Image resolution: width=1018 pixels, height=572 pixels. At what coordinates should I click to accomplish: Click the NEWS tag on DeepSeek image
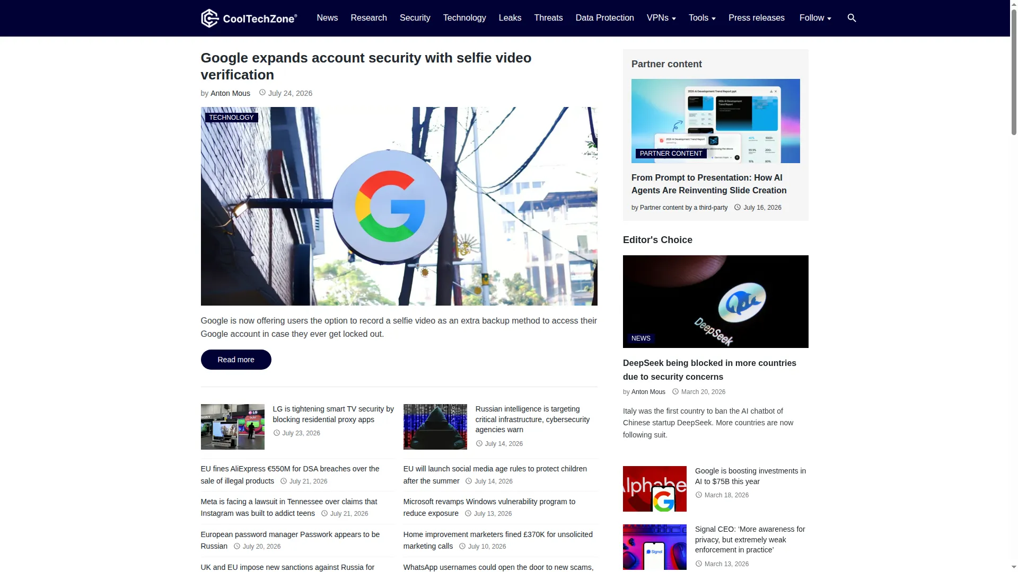(640, 338)
